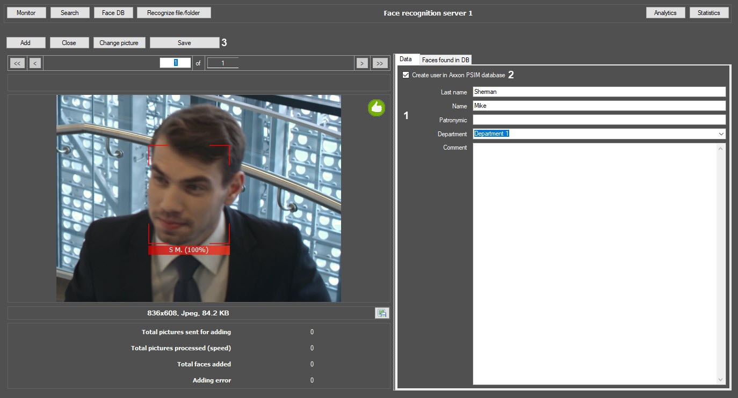Click the save image disk icon
Screen dimensions: 738x398
[x=381, y=313]
